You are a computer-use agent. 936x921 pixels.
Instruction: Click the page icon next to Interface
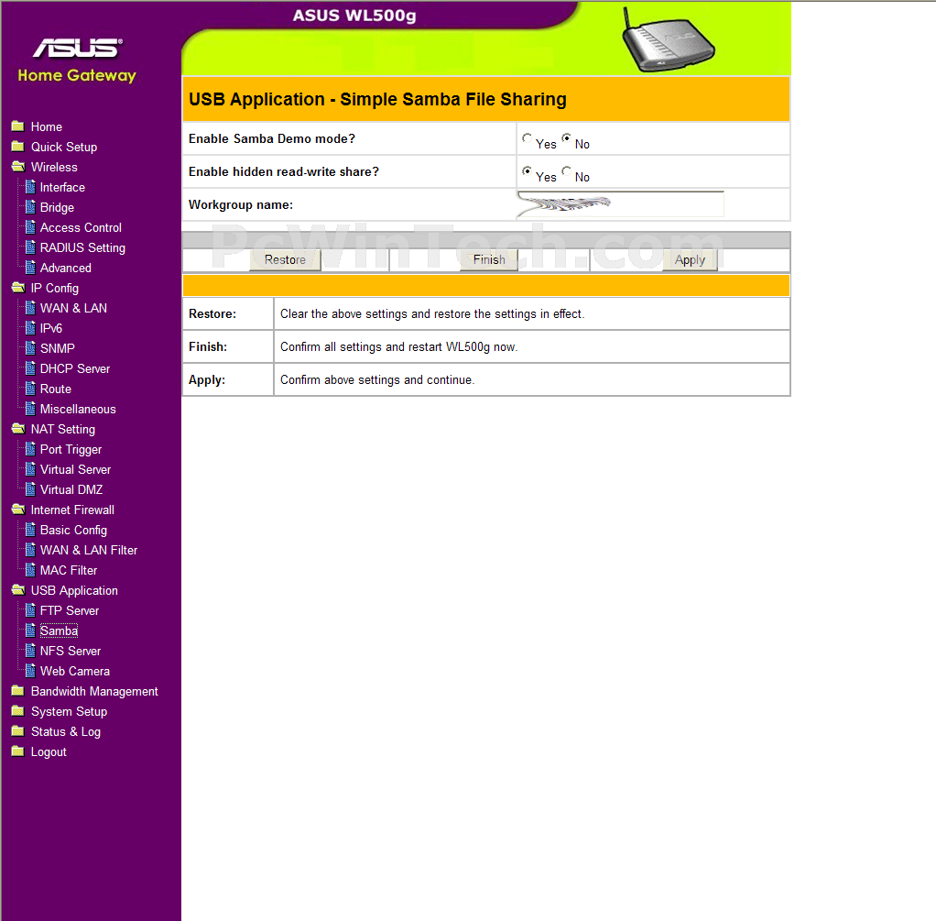tap(30, 187)
